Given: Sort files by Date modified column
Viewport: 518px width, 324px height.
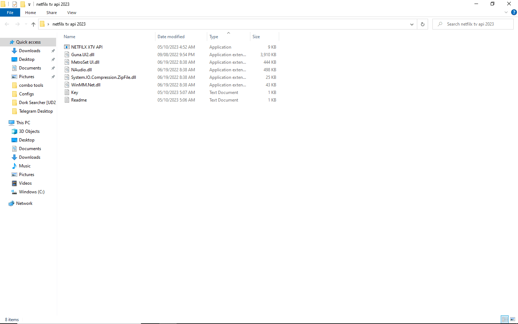Looking at the screenshot, I should 171,37.
